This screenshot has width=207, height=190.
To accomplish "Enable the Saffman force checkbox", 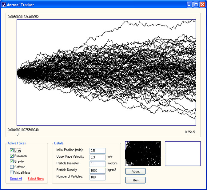I will (x=12, y=167).
